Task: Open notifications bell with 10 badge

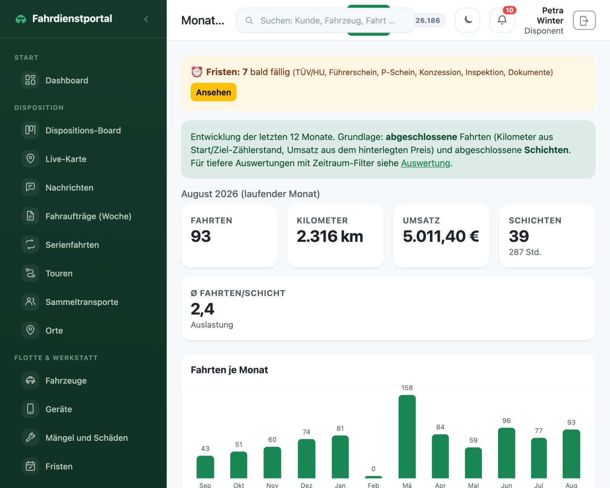Action: point(502,20)
